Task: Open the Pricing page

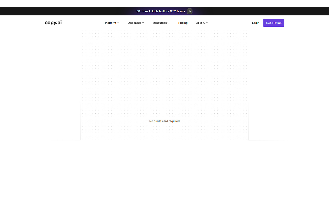Action: pos(183,23)
